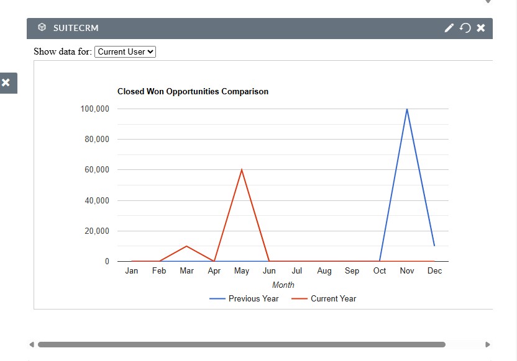The height and width of the screenshot is (361, 517).
Task: Click the Dec endpoint of the blue line
Action: (434, 246)
